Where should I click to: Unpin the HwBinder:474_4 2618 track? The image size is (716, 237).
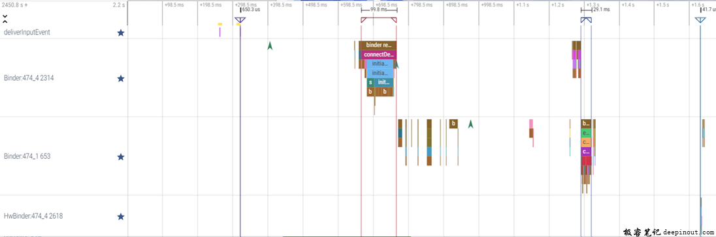coord(121,217)
